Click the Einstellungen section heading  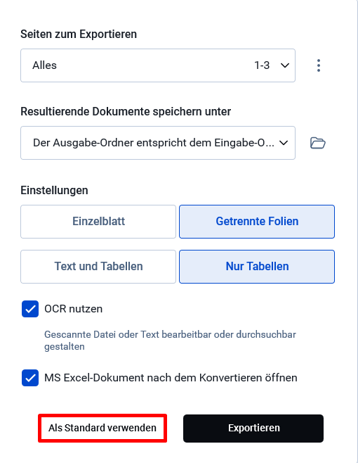click(54, 191)
